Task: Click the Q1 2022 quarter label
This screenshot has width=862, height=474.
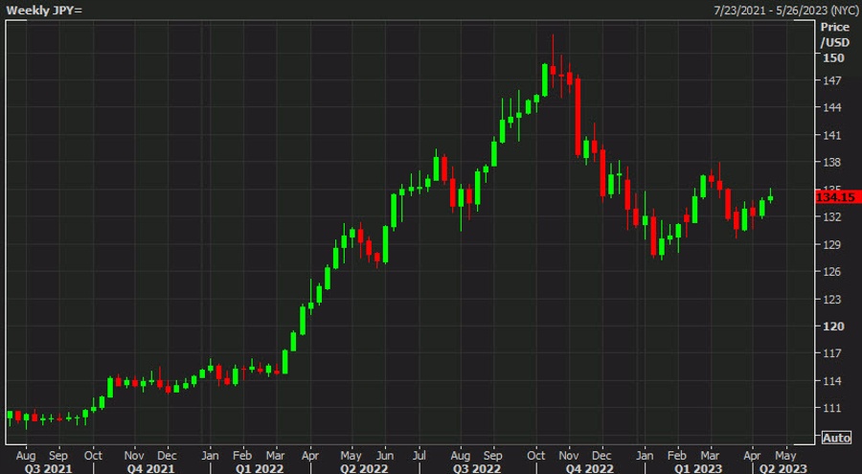Action: [x=260, y=468]
